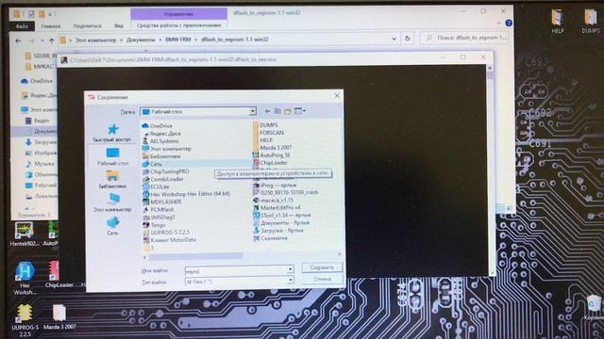Click the go-back arrow in the save dialog toolbar

pyautogui.click(x=267, y=111)
